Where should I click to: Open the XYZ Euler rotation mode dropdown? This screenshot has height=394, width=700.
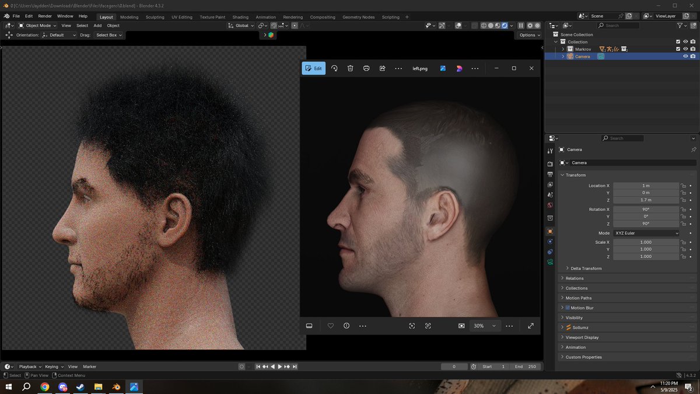646,233
